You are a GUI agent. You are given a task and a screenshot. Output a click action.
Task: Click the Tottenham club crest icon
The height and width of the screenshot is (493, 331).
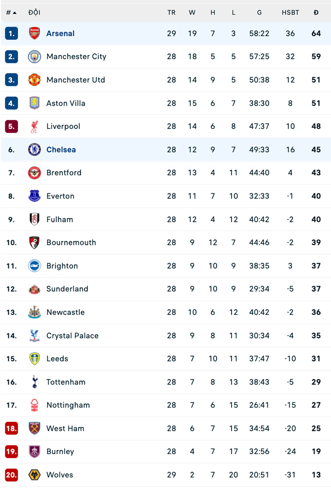35,382
